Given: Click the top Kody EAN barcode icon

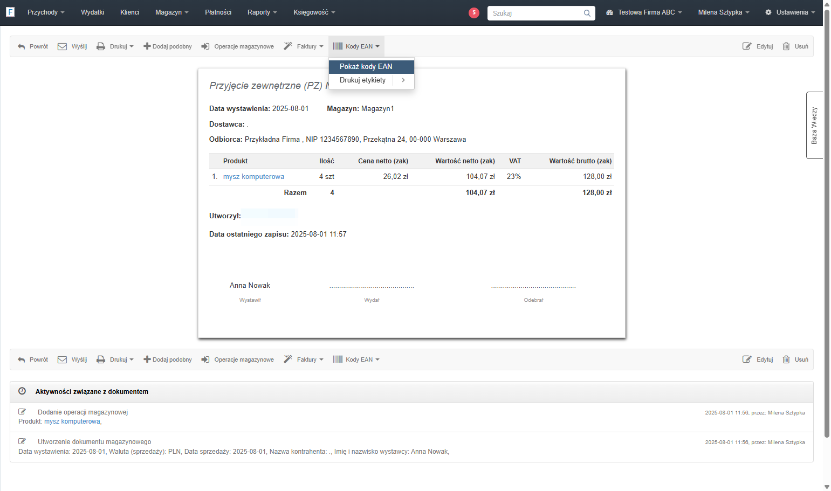Looking at the screenshot, I should pos(338,46).
